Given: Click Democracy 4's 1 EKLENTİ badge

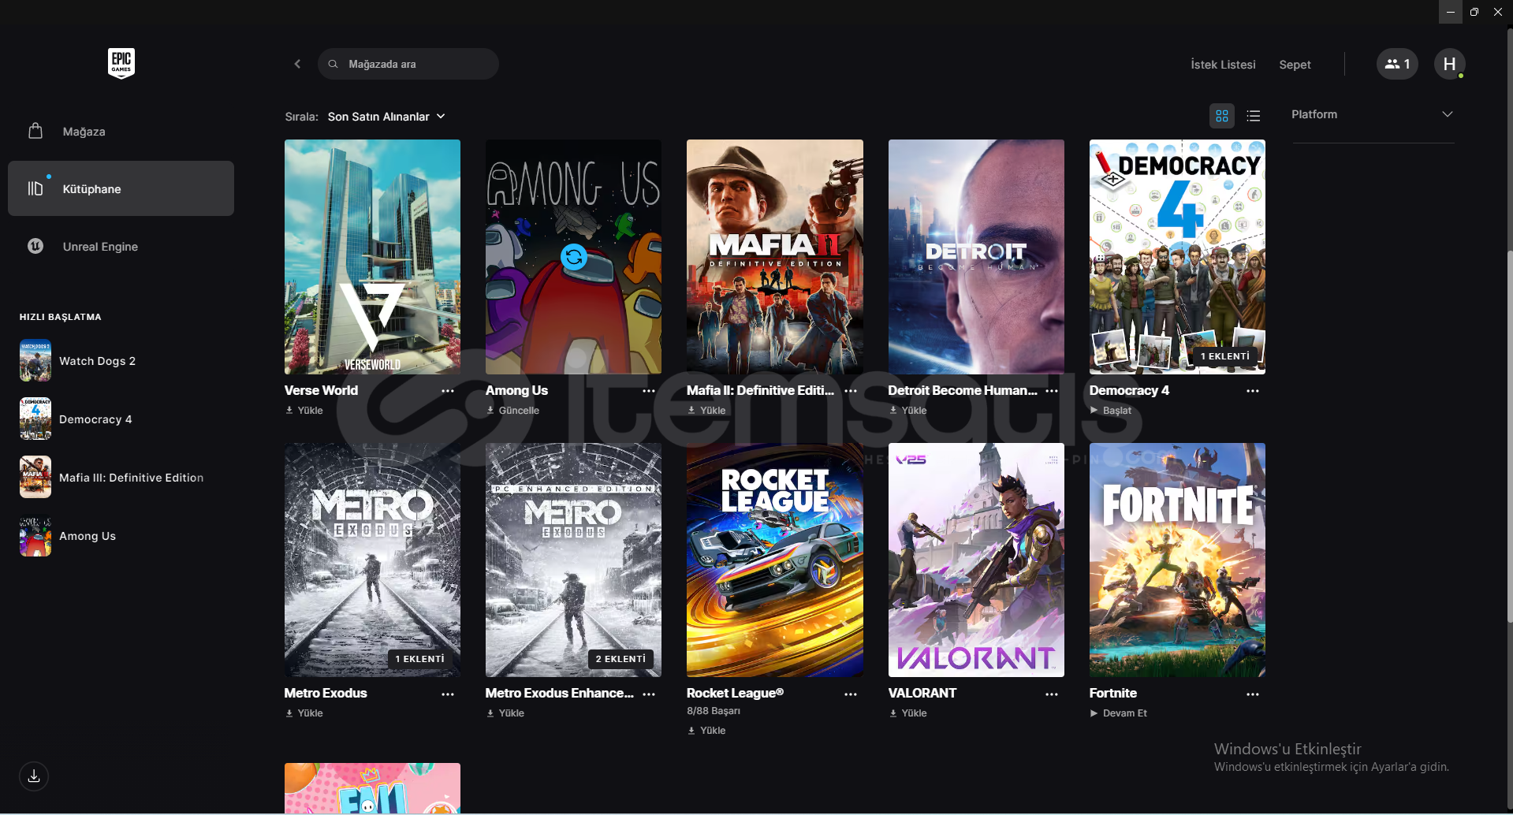Looking at the screenshot, I should (1224, 356).
